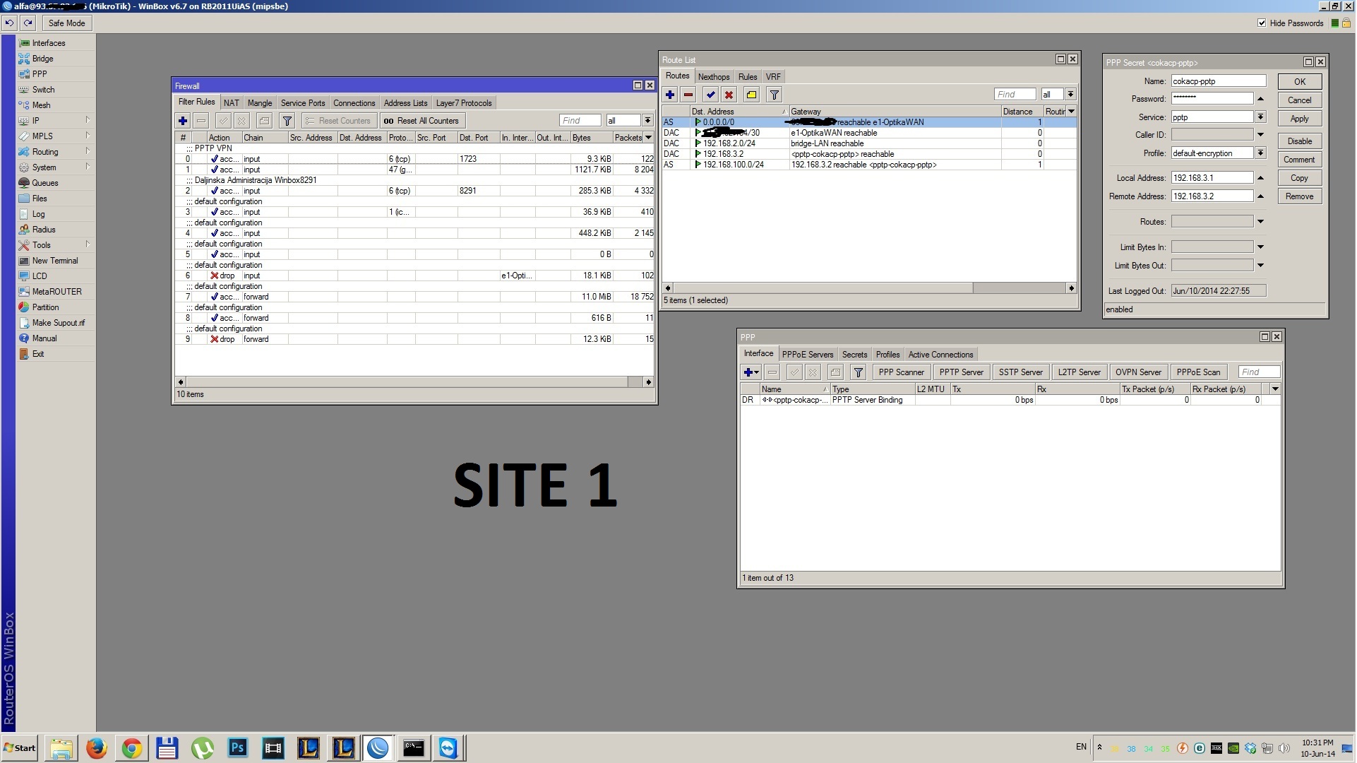The width and height of the screenshot is (1357, 763).
Task: Click the undo arrow icon in top toolbar
Action: point(9,23)
